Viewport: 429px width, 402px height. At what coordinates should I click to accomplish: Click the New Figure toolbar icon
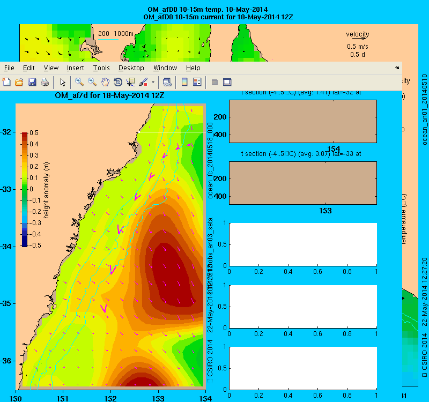(6, 82)
